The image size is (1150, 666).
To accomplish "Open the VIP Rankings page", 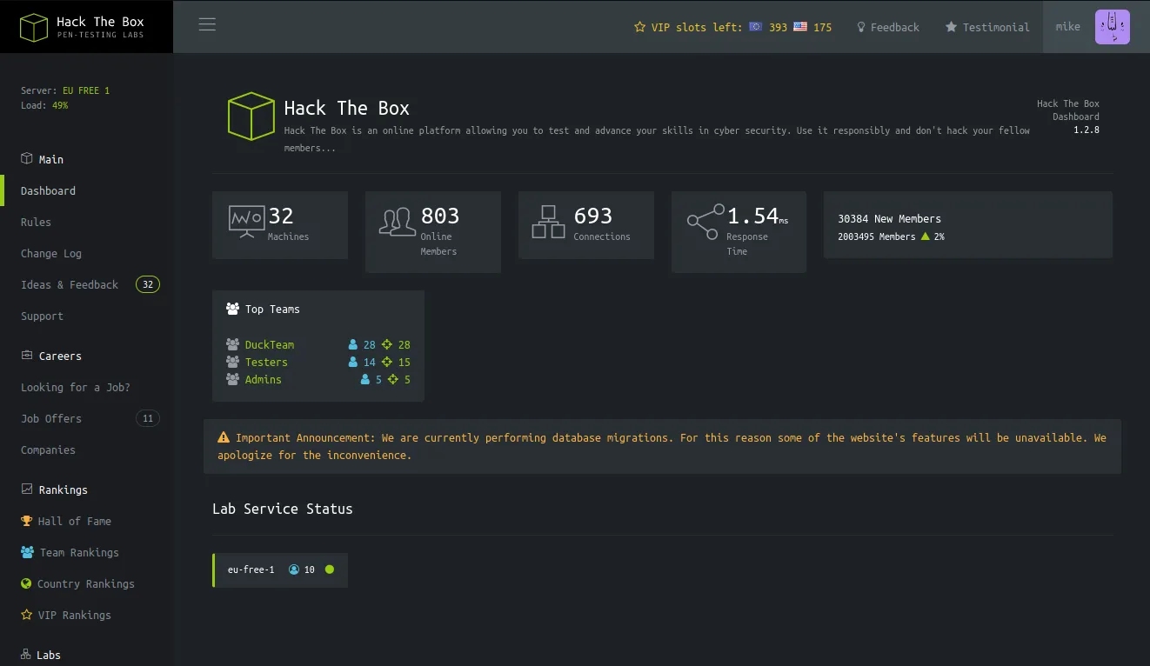I will tap(75, 615).
